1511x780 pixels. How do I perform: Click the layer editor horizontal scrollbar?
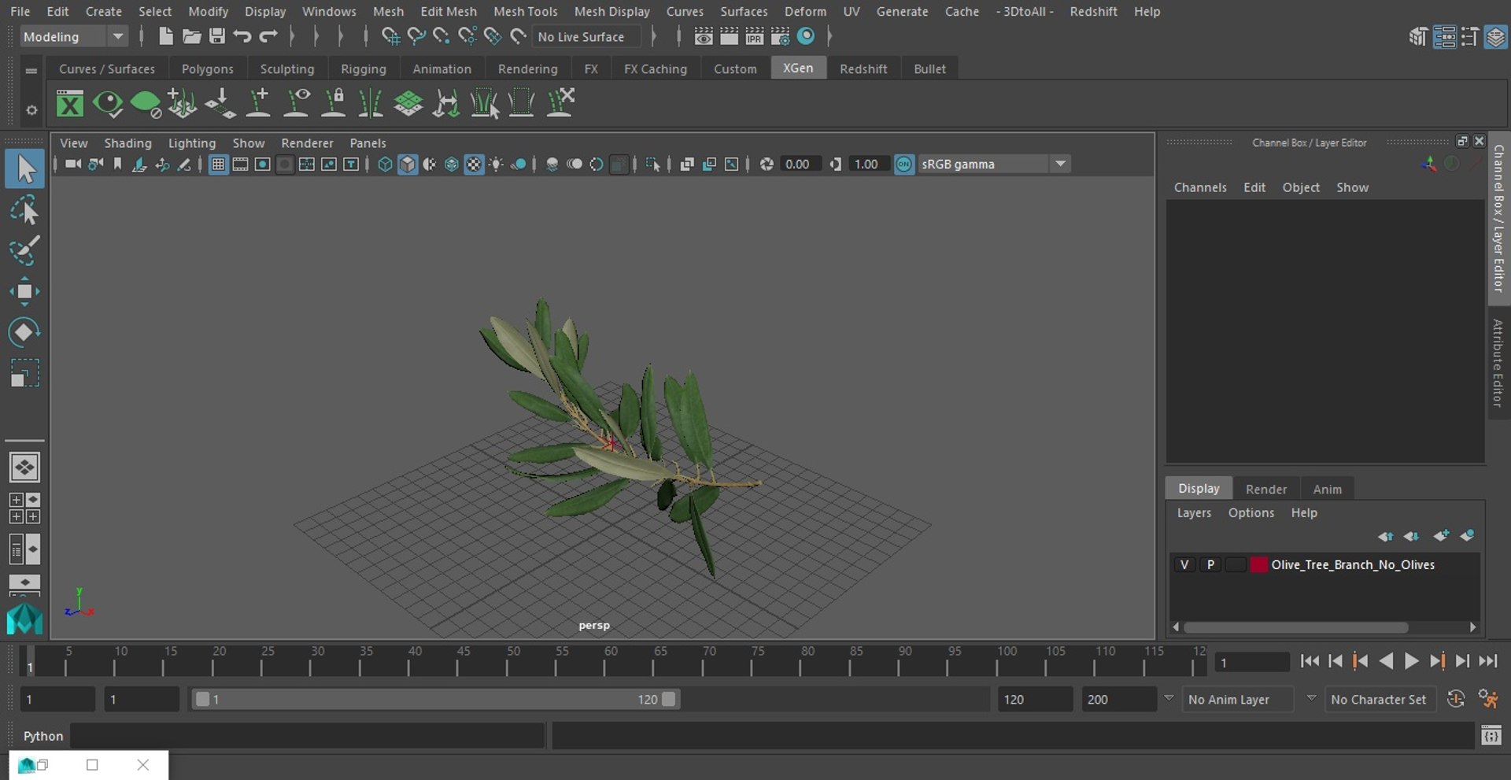point(1295,627)
